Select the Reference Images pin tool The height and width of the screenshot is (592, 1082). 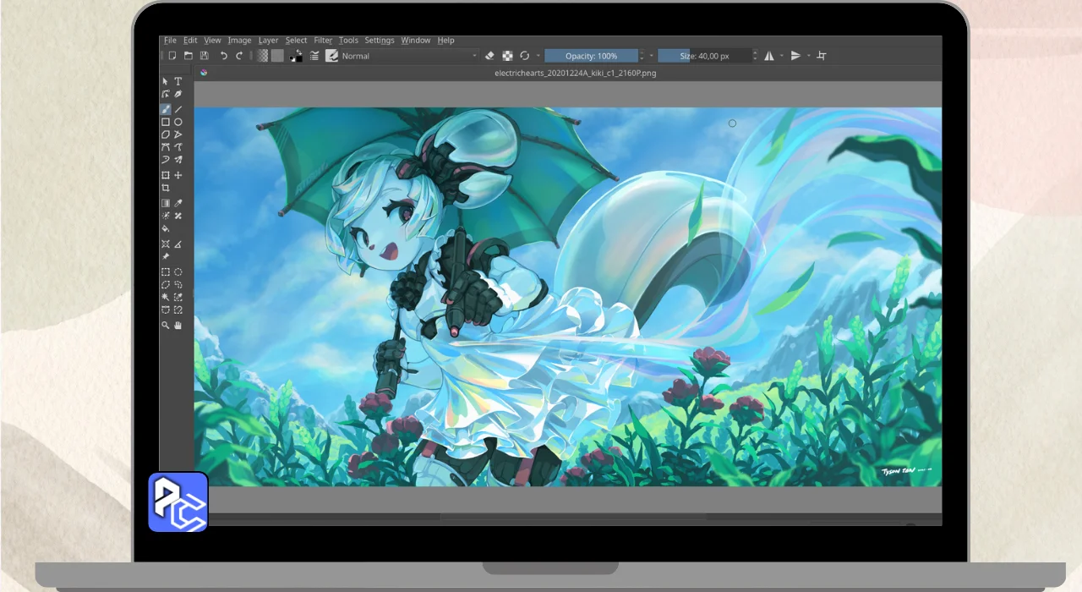tap(166, 256)
